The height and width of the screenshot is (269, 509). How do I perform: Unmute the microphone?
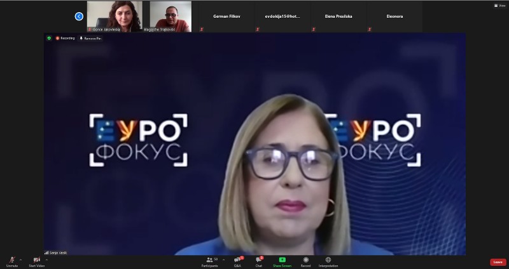tap(11, 261)
